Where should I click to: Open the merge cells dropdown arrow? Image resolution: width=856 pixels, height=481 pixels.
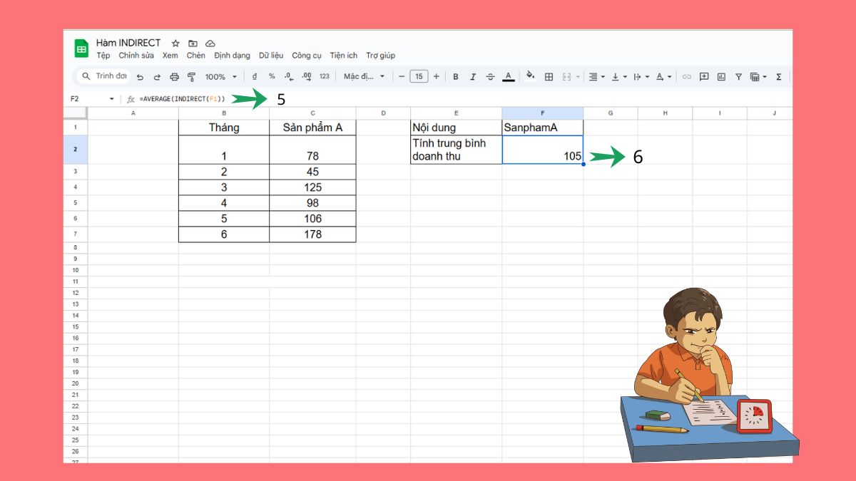[x=578, y=76]
